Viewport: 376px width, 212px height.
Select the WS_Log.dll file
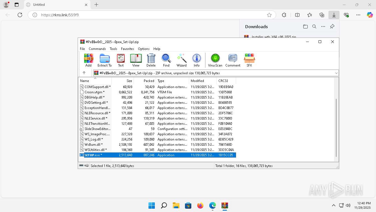point(158,139)
